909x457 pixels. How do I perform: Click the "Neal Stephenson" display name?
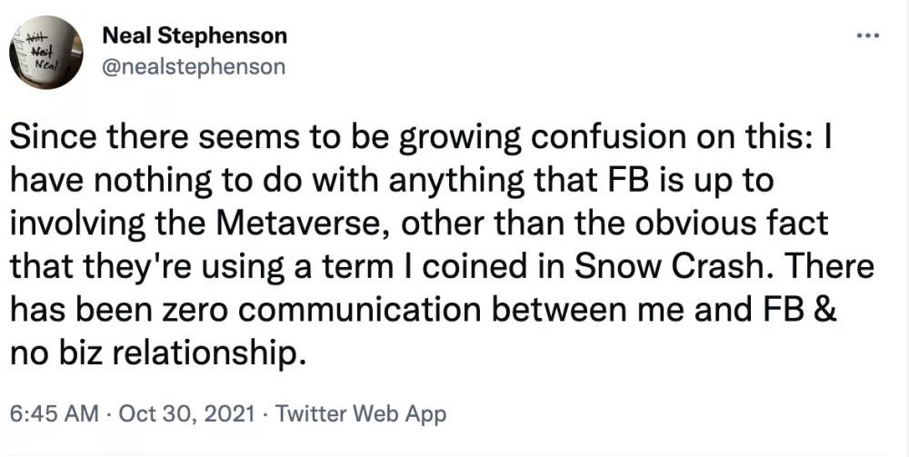195,36
